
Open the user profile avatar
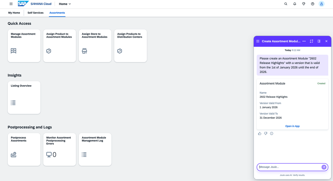coord(321,4)
